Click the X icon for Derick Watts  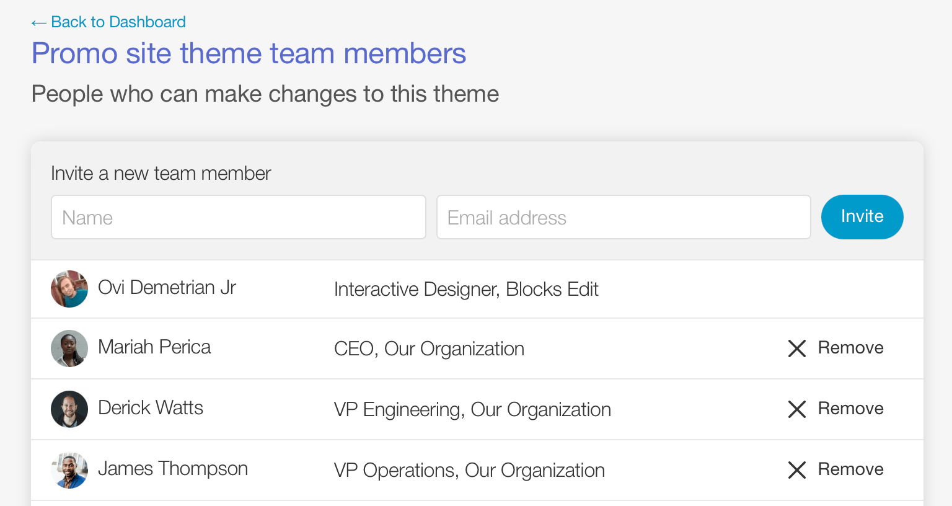tap(797, 409)
